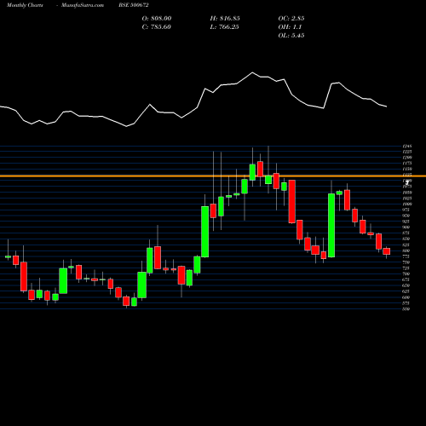Click the OL: 5.45 value
The height and width of the screenshot is (426, 426).
[291, 36]
